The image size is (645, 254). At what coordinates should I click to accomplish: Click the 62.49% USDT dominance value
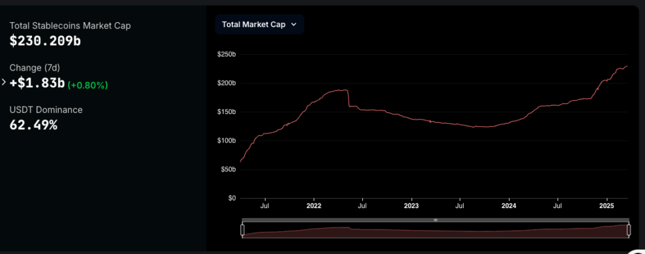coord(33,125)
